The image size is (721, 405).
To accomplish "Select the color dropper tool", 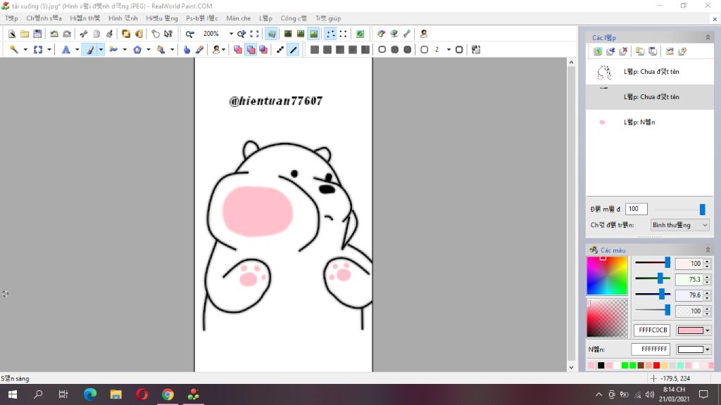I will click(x=199, y=50).
